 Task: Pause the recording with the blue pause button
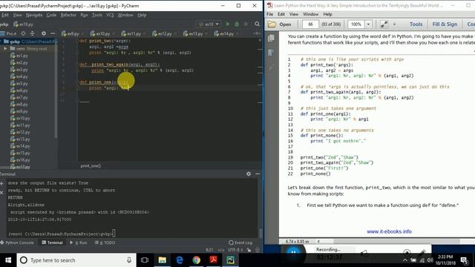[293, 252]
